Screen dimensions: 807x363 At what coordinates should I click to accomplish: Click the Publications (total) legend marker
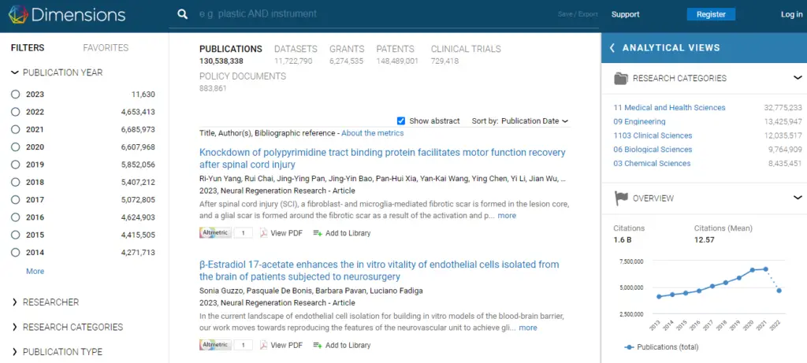click(629, 347)
